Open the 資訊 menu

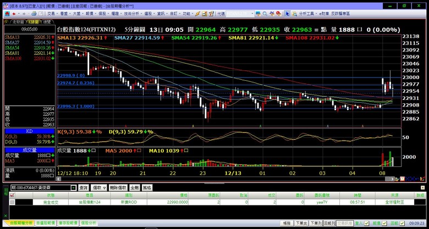tap(162, 13)
